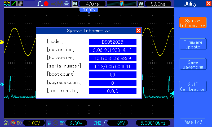Click the 5.00010MHz frequency counter readout
This screenshot has width=212, height=127.
pyautogui.click(x=153, y=123)
